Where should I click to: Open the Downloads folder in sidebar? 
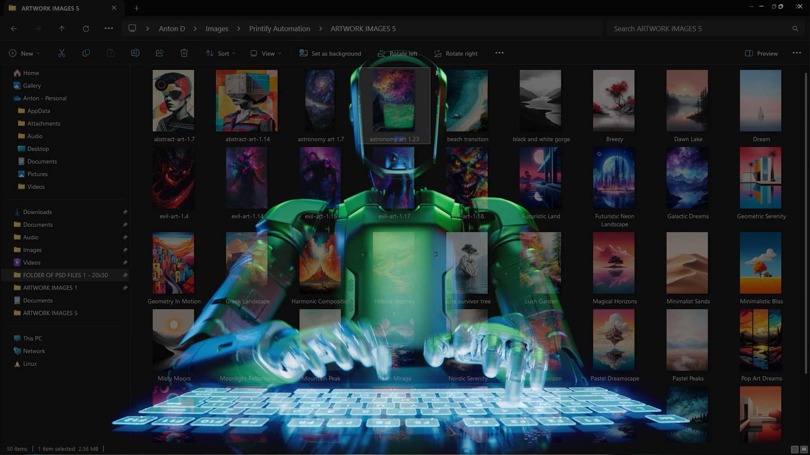37,212
